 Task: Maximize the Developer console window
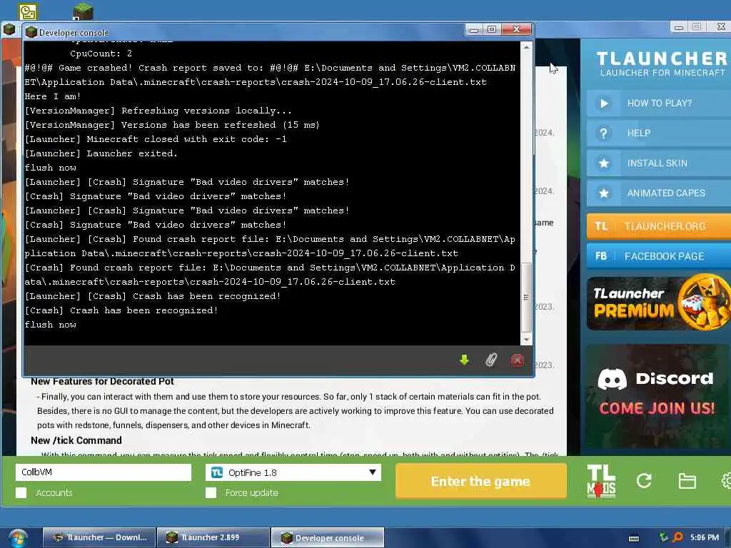[x=491, y=29]
